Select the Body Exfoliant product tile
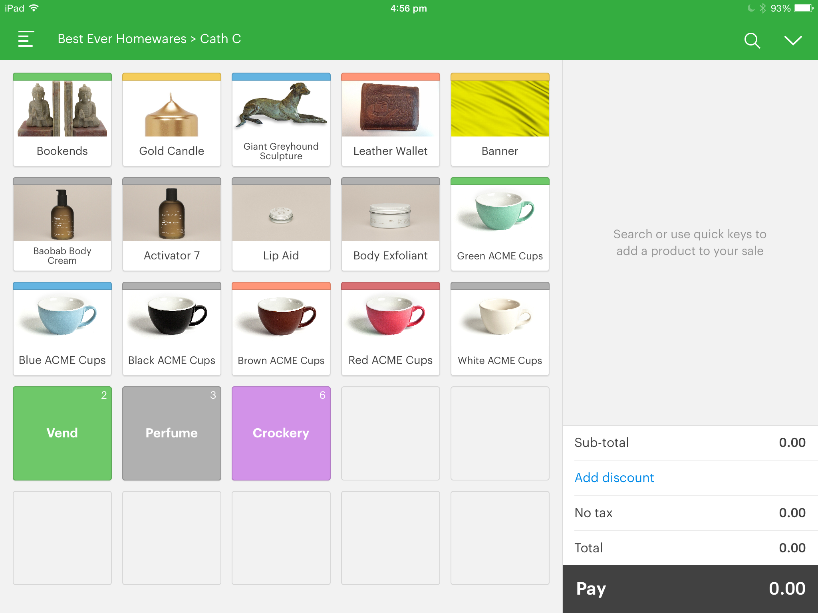This screenshot has height=613, width=818. click(391, 224)
